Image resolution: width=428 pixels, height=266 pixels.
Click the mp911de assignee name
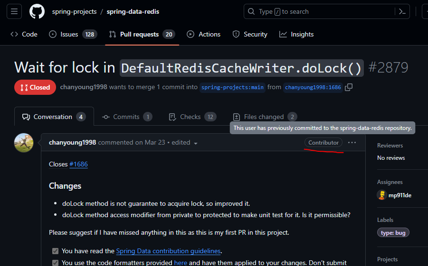click(400, 195)
